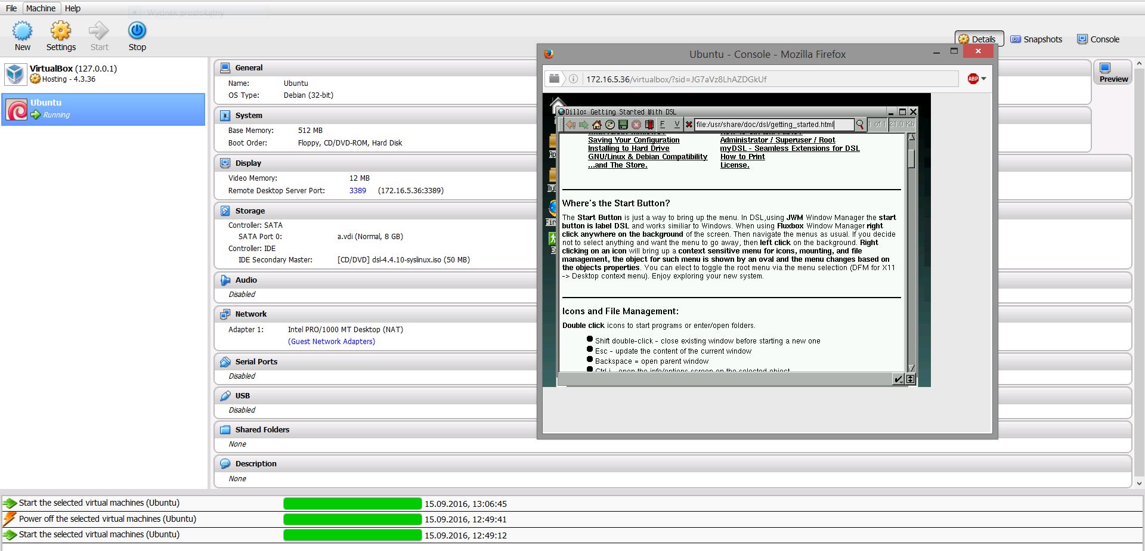Open the 'License.' link in Dillo
Image resolution: width=1145 pixels, height=551 pixels.
(x=735, y=165)
